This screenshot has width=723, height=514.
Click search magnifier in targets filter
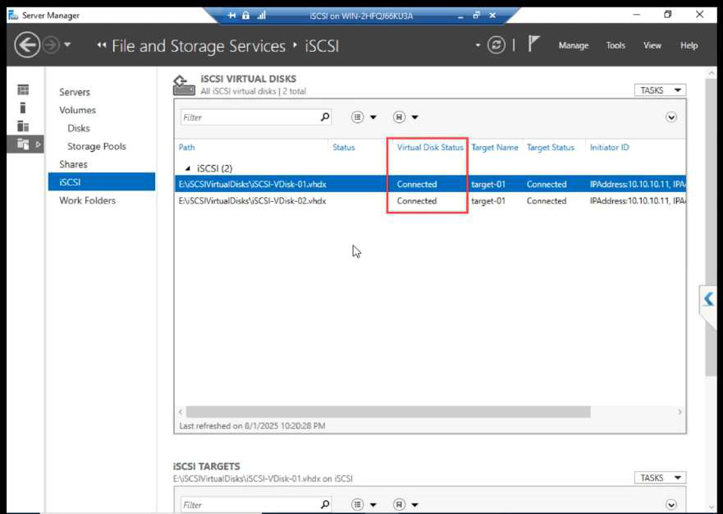(x=325, y=504)
